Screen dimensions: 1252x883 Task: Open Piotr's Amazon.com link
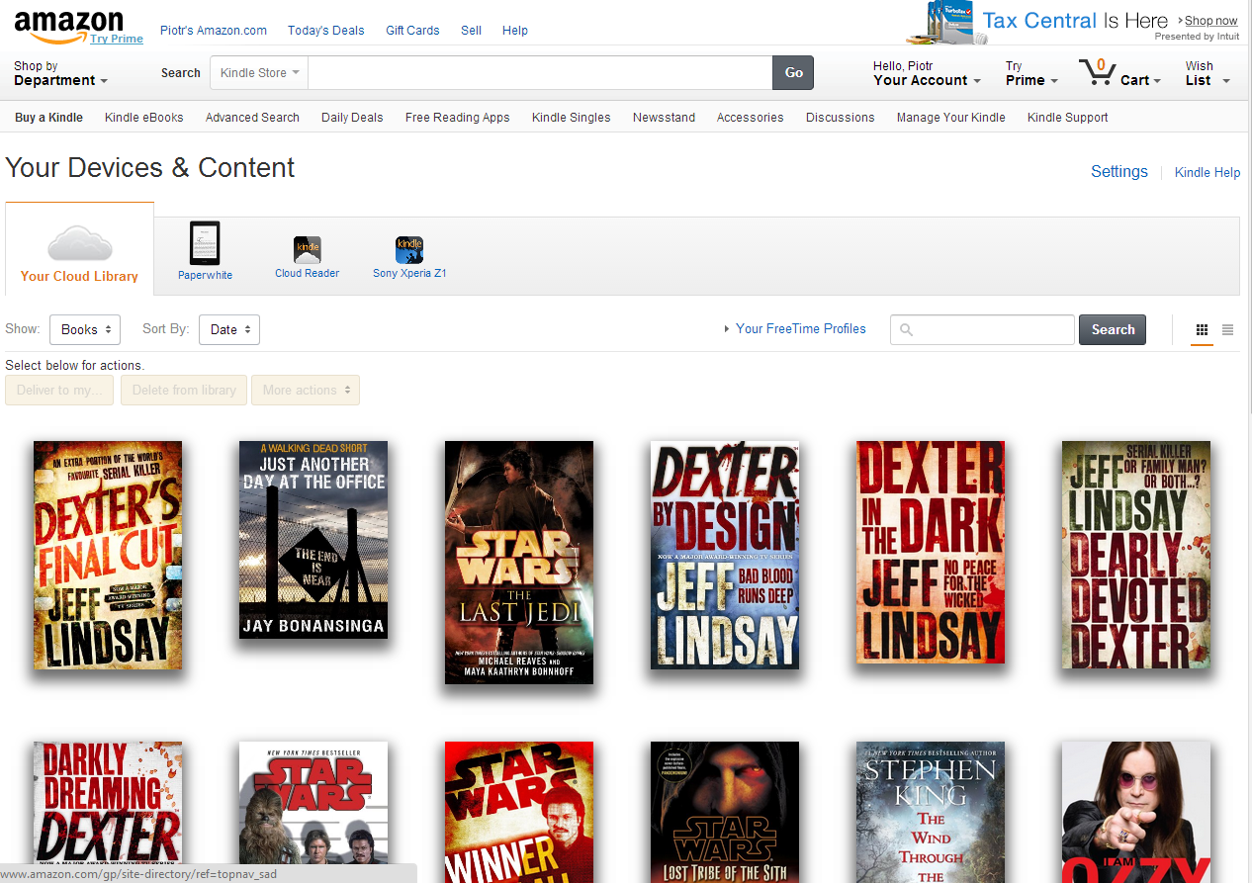[x=214, y=30]
